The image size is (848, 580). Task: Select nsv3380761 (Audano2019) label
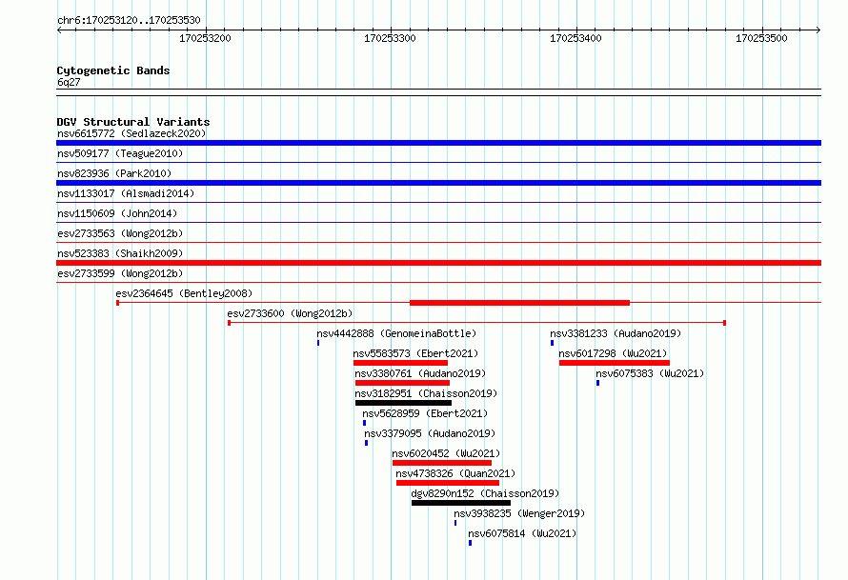[420, 373]
